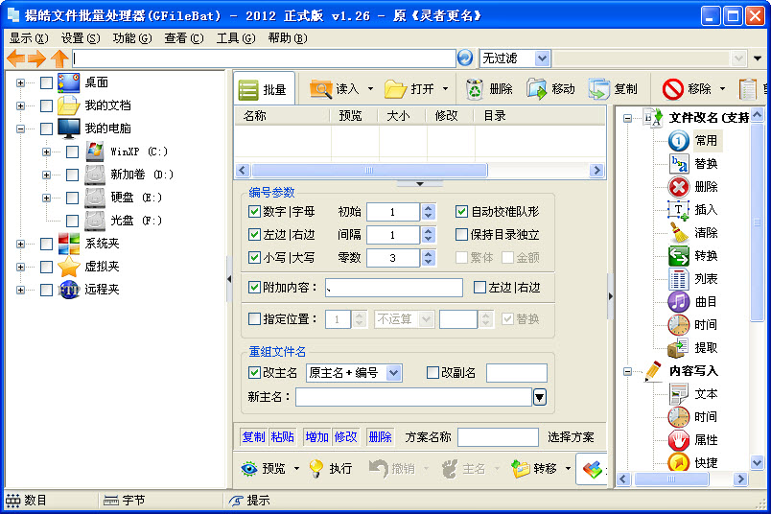771x514 pixels.
Task: Click the 打开 (open) folder icon
Action: 395,89
